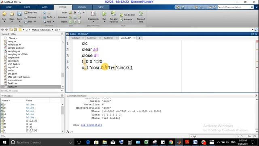
Task: Select scriptfun.m file
Action: pos(13,58)
